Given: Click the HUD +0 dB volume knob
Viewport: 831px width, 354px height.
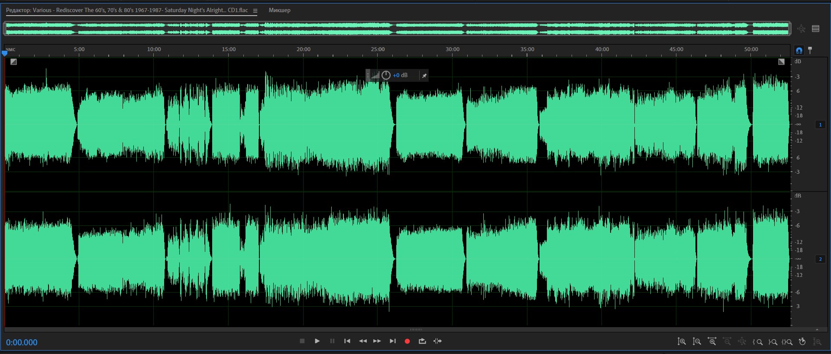Looking at the screenshot, I should point(386,75).
